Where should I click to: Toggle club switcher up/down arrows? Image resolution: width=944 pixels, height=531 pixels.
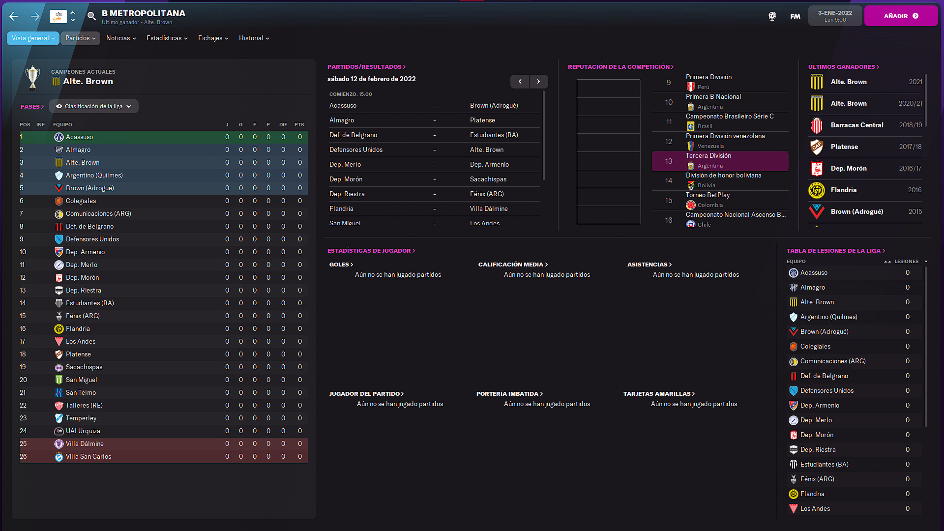(73, 16)
